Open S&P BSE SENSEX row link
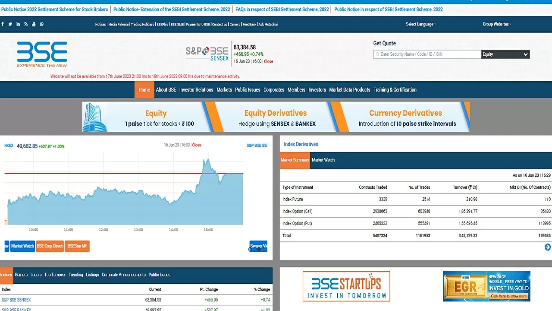The width and height of the screenshot is (552, 311). click(16, 300)
